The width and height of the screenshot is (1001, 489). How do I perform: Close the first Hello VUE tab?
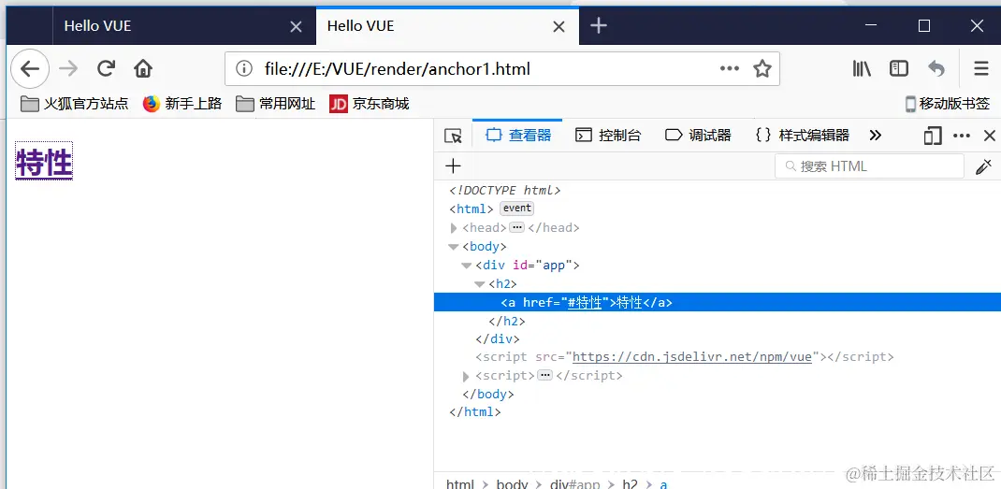coord(296,27)
